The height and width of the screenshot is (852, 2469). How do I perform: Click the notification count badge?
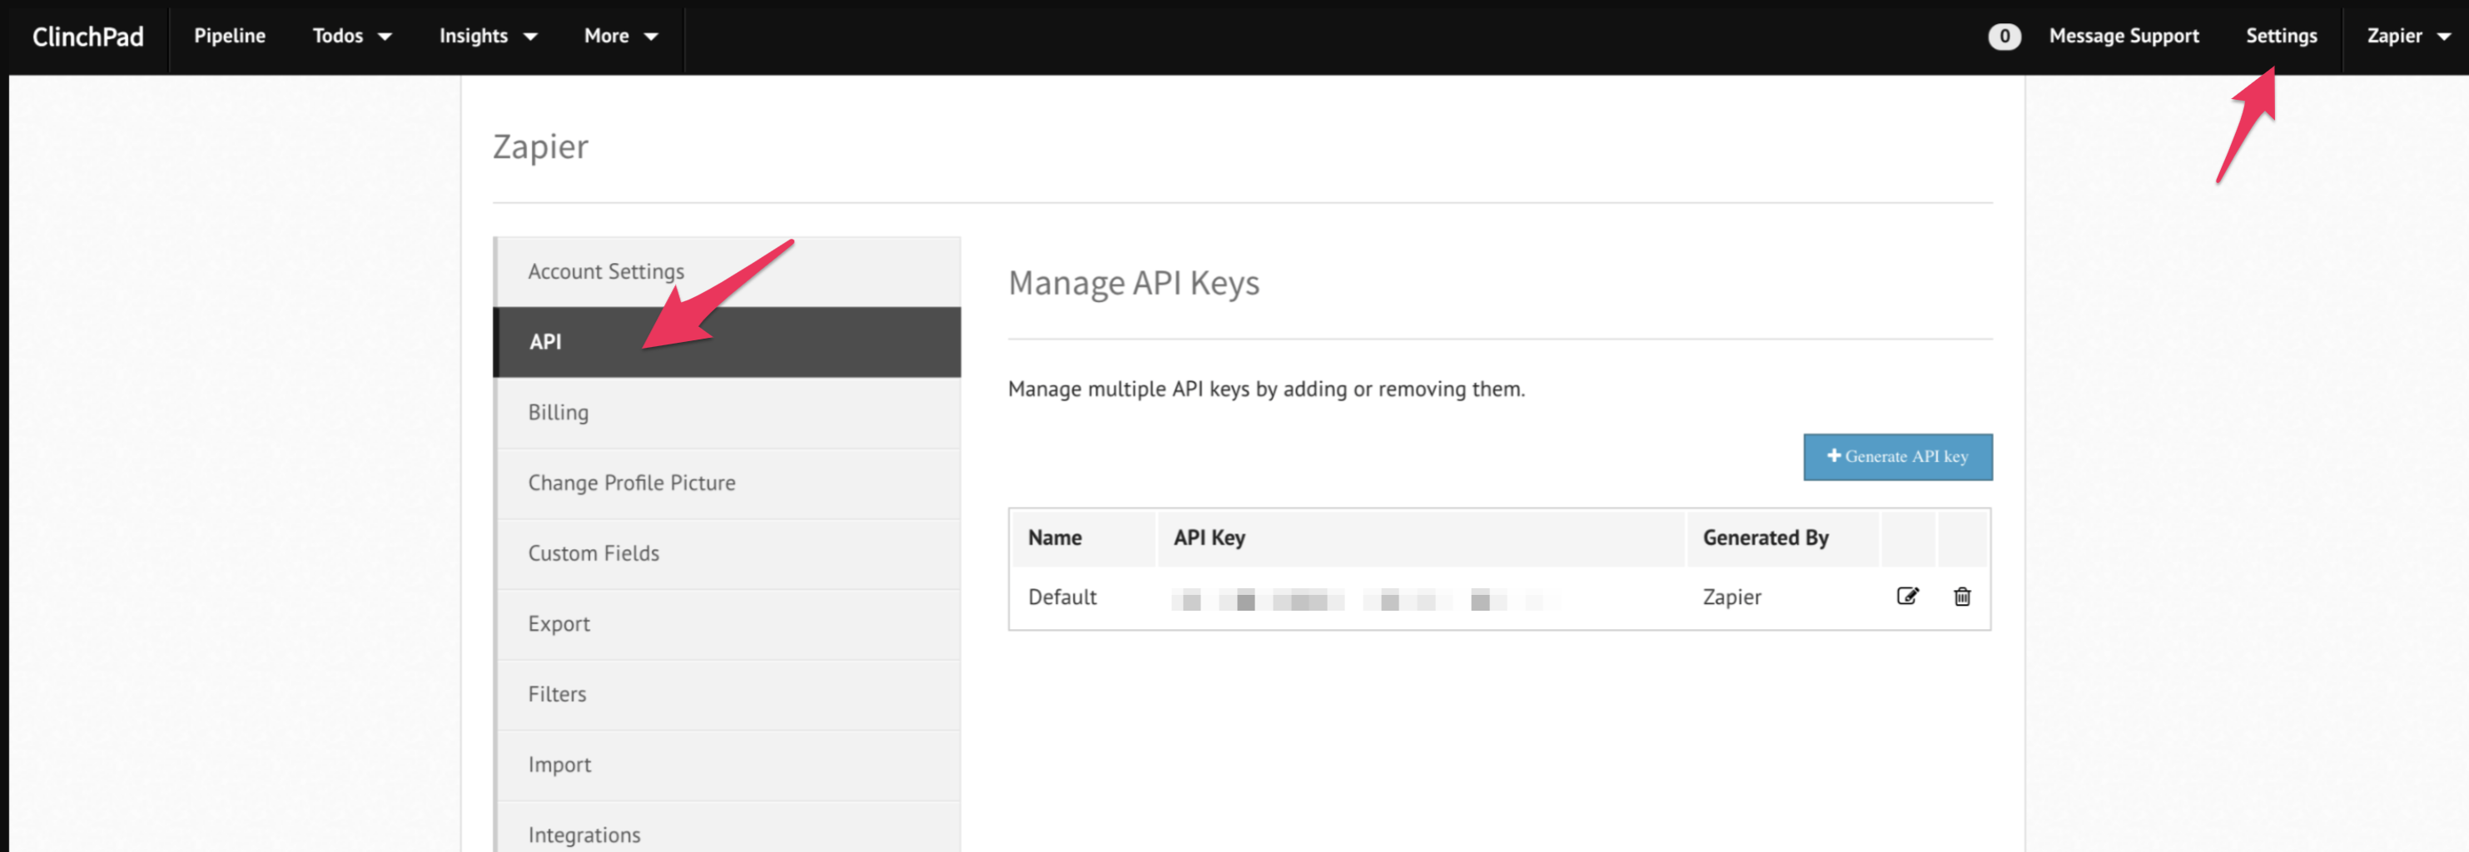click(2005, 37)
